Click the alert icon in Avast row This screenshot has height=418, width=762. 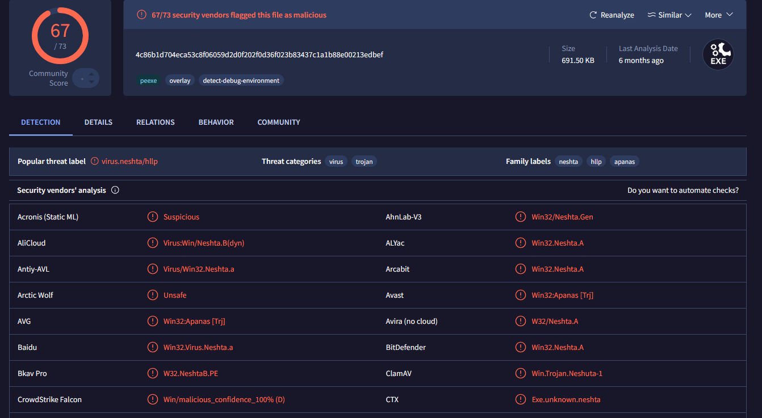coord(521,295)
